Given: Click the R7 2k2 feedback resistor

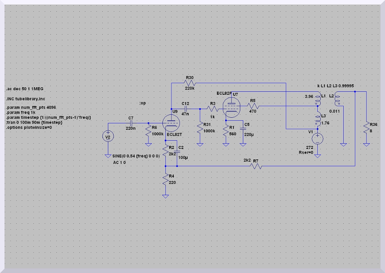Looking at the screenshot, I should [256, 165].
